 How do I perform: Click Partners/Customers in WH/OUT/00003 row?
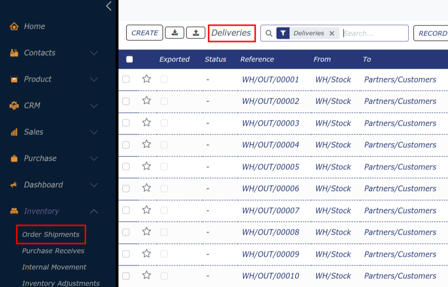point(400,123)
